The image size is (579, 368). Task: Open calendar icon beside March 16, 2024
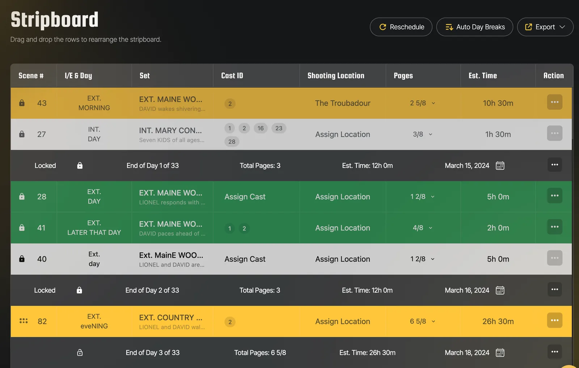[x=500, y=290]
